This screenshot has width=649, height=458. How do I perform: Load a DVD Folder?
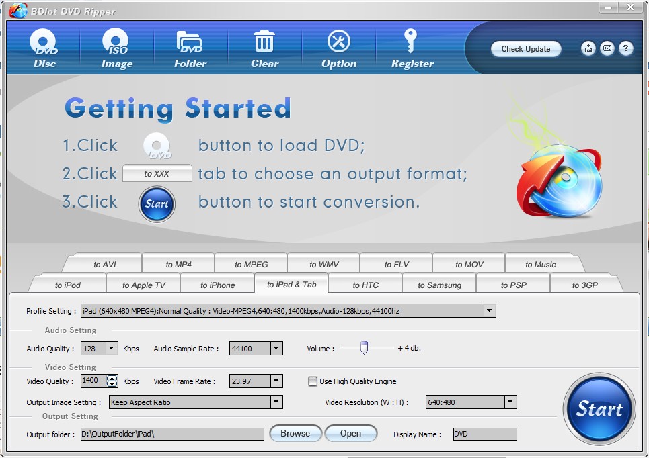click(190, 48)
